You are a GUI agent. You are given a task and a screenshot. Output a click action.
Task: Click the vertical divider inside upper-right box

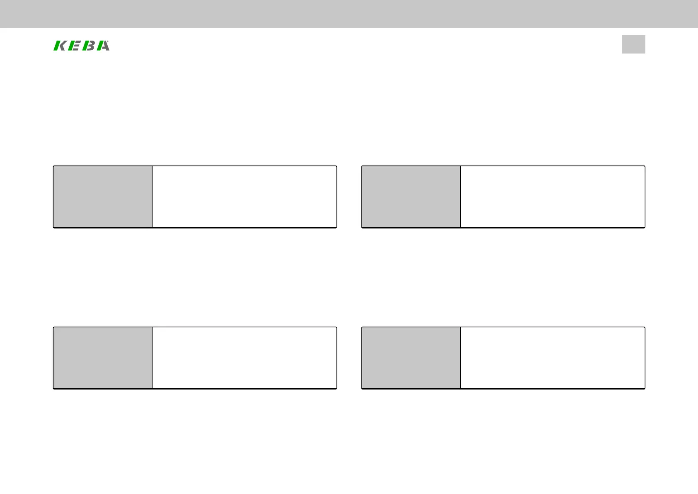460,197
